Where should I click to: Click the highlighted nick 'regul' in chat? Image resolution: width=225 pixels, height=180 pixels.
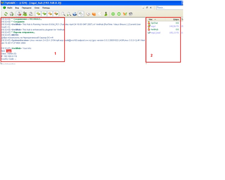[x=9, y=51]
